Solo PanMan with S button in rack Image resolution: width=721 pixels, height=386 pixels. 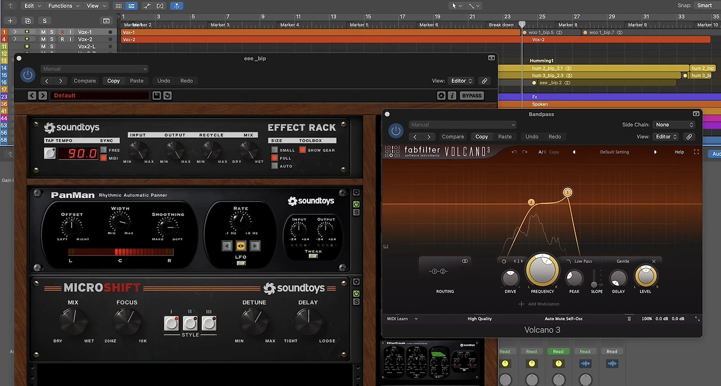coord(356,212)
